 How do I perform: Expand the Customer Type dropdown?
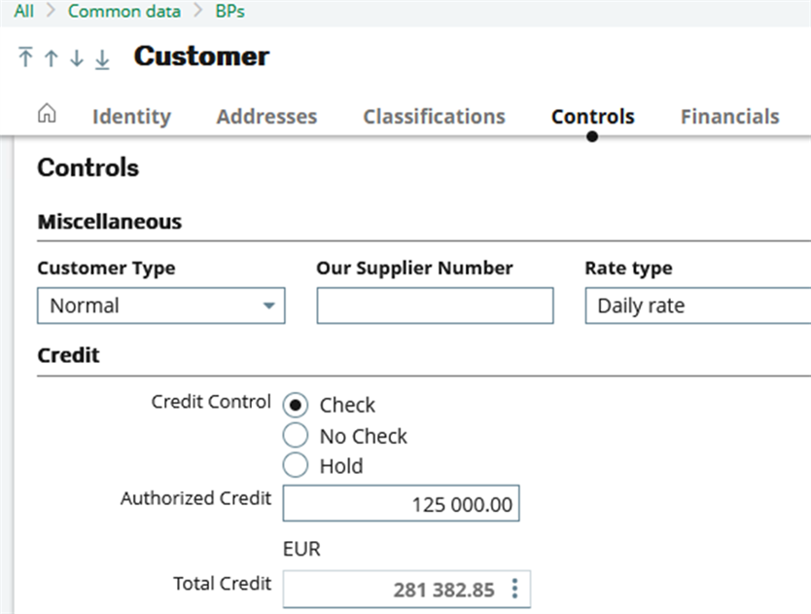(268, 306)
